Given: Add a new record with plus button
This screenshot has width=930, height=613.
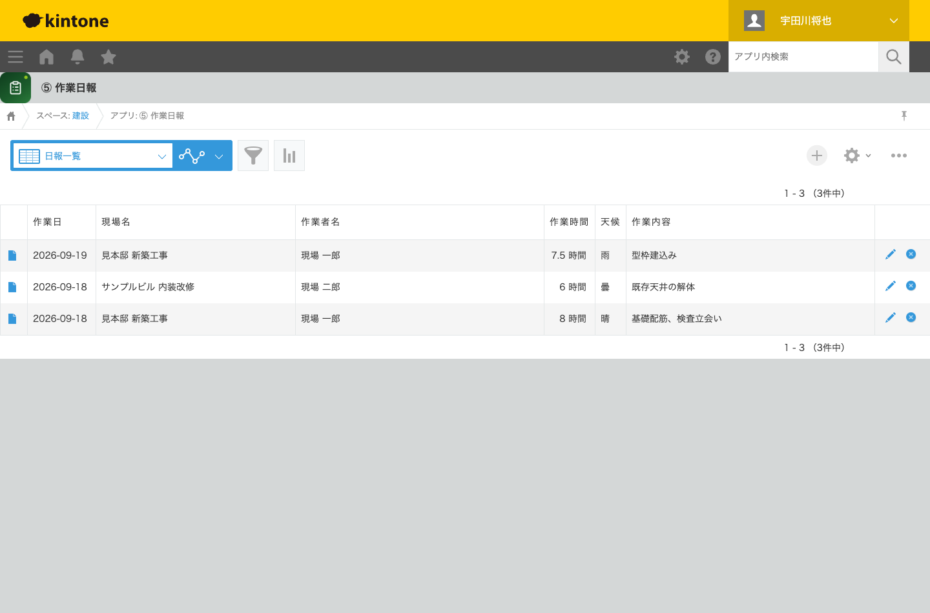Looking at the screenshot, I should [817, 156].
